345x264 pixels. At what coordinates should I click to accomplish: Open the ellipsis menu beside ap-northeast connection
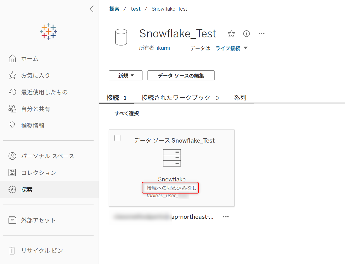click(x=226, y=217)
